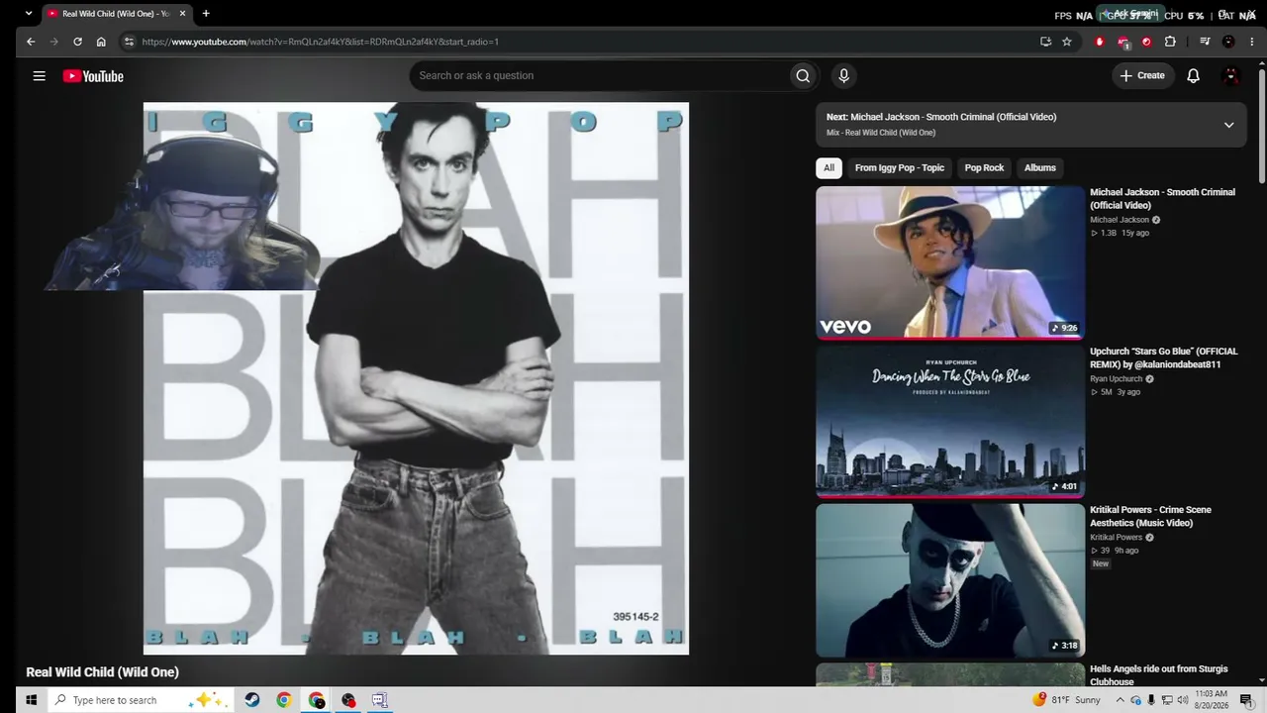The width and height of the screenshot is (1267, 713).
Task: Open the Windows action center notifications
Action: pos(1246,700)
